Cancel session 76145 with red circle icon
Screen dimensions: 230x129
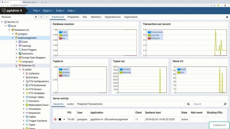[x=55, y=119]
